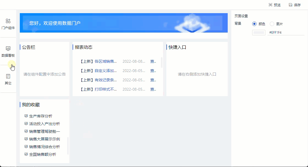This screenshot has width=308, height=167.
Task: Click chart icon beside 销售管理驾驶舱一
Action: point(26,131)
